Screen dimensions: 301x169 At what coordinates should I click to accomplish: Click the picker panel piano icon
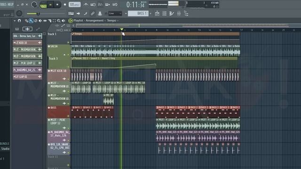pyautogui.click(x=17, y=29)
